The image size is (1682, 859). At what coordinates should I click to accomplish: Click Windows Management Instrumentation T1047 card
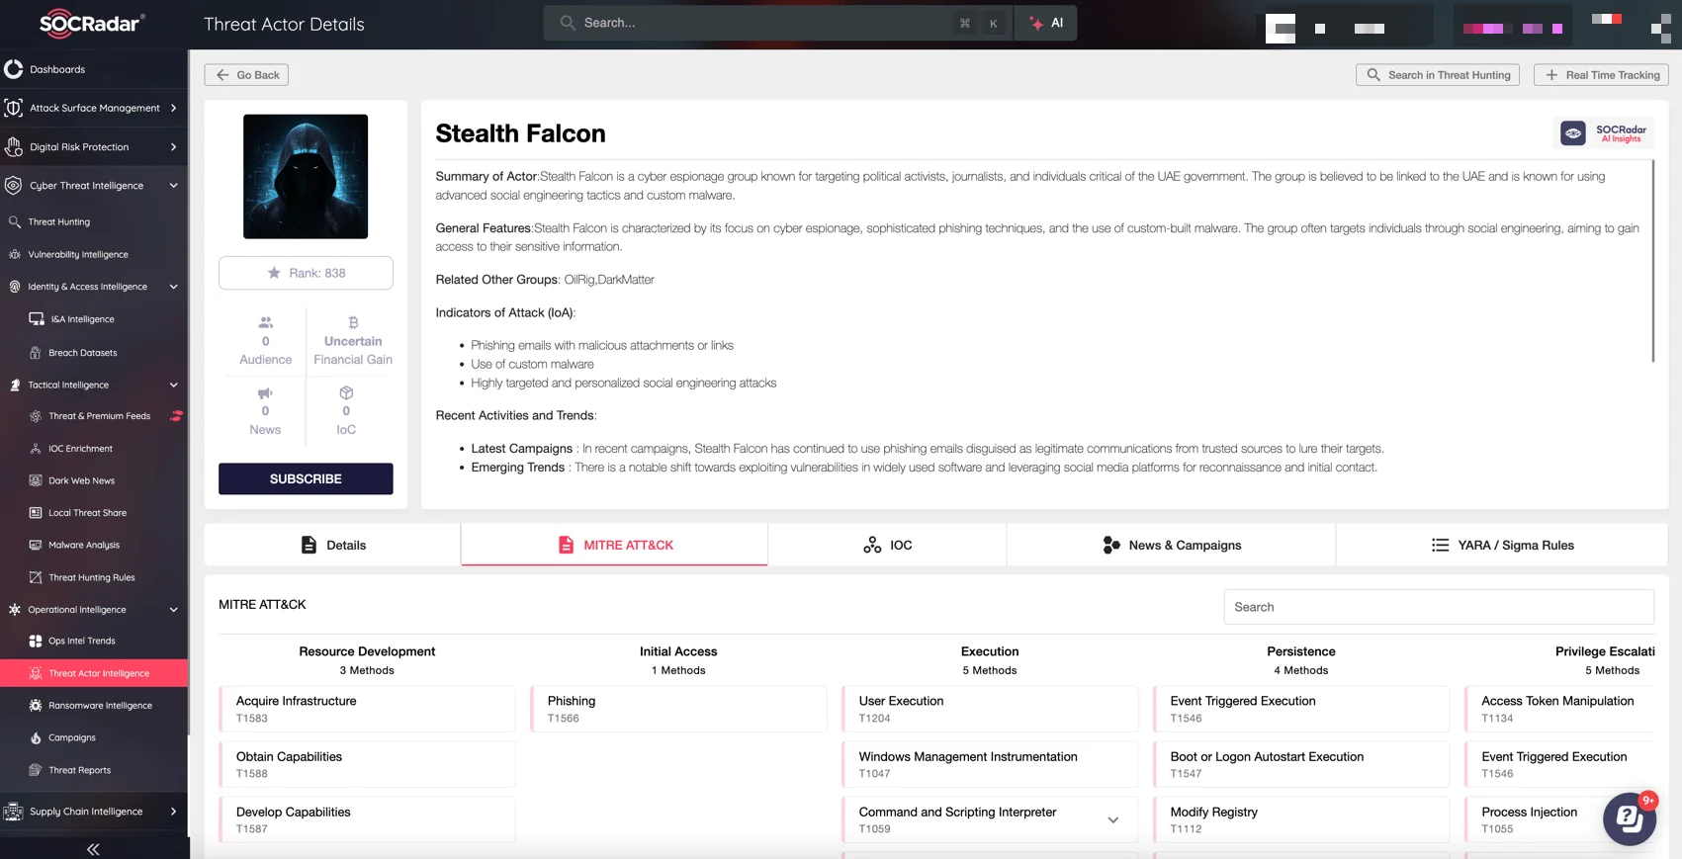[990, 764]
